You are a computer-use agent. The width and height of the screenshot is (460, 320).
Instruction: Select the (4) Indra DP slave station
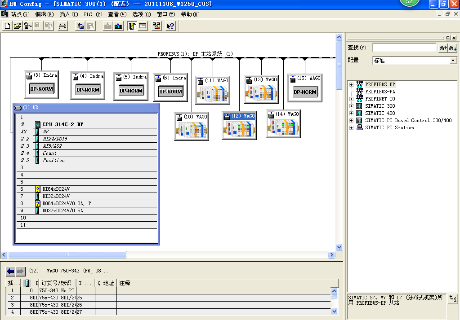(x=88, y=85)
